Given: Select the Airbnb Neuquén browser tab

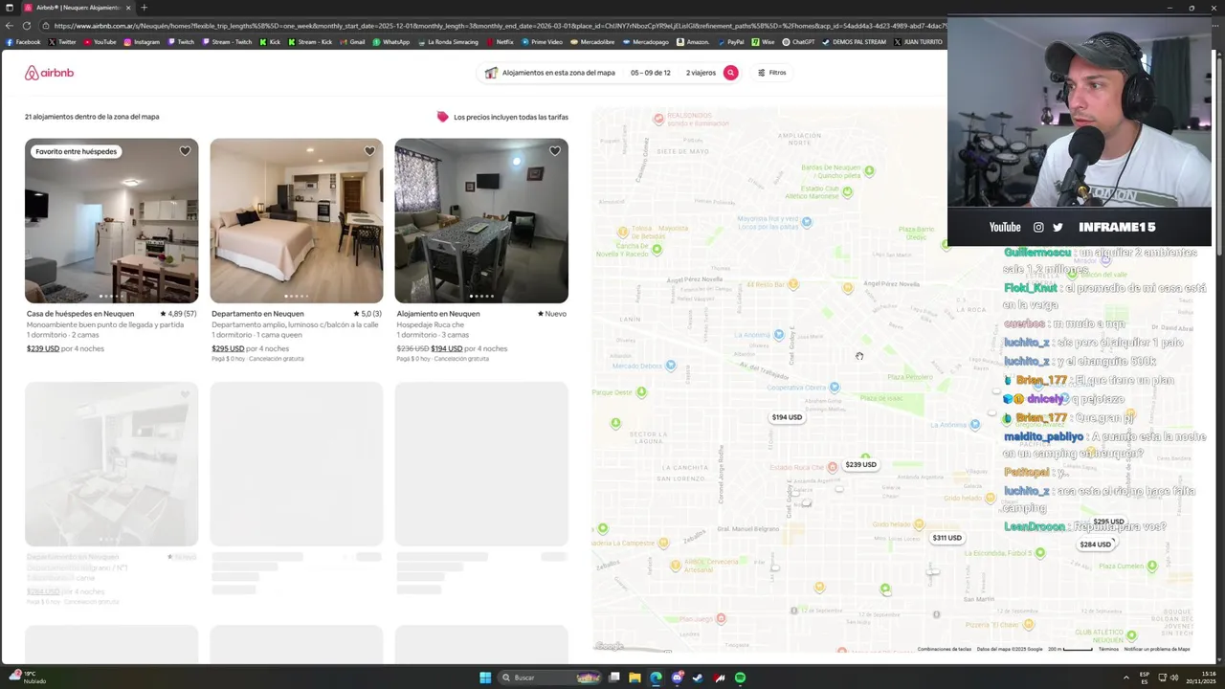Looking at the screenshot, I should 77,8.
